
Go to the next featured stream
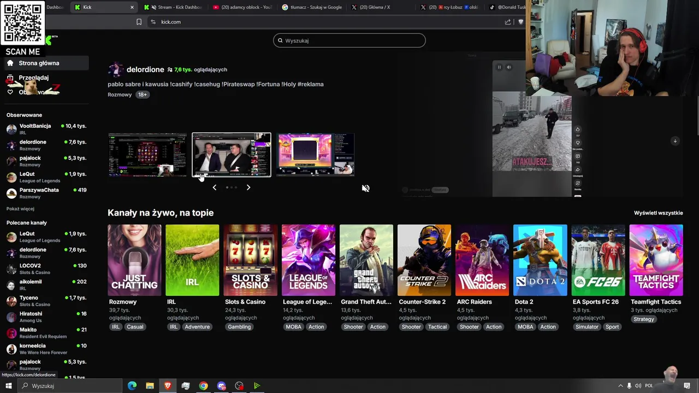pyautogui.click(x=248, y=187)
